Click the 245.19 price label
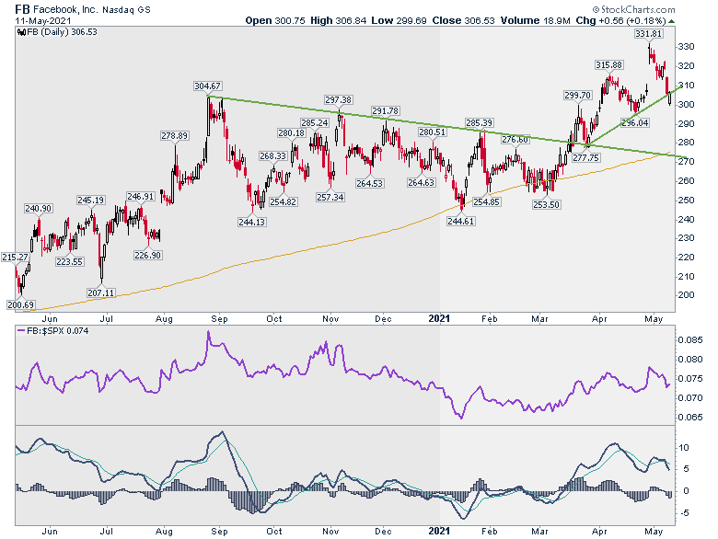Image resolution: width=718 pixels, height=539 pixels. [90, 200]
